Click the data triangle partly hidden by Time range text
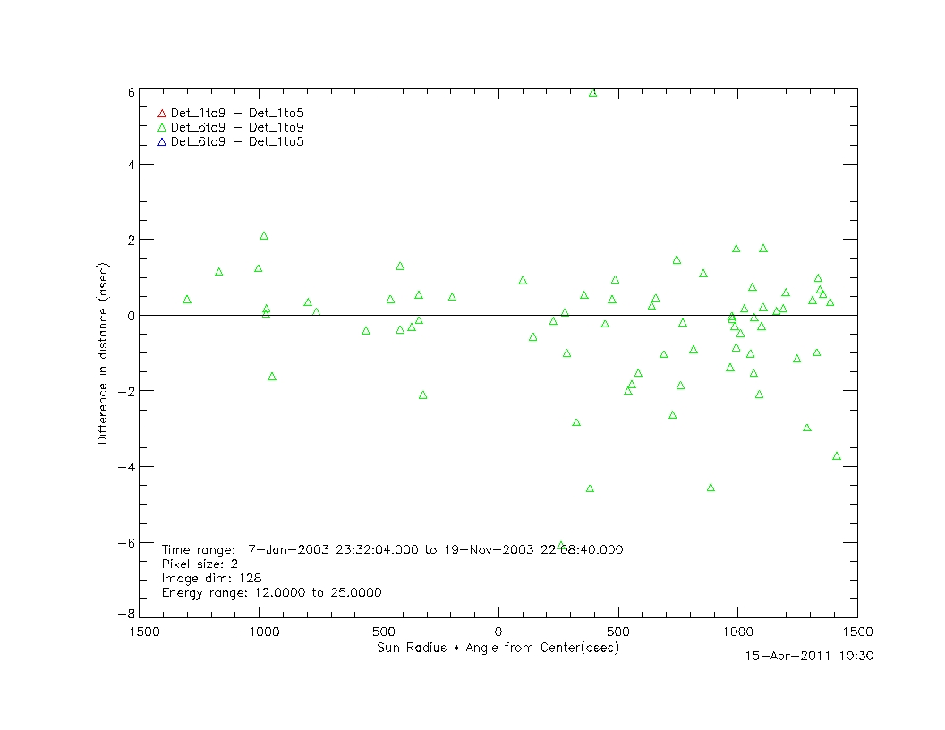945x730 pixels. pyautogui.click(x=561, y=545)
